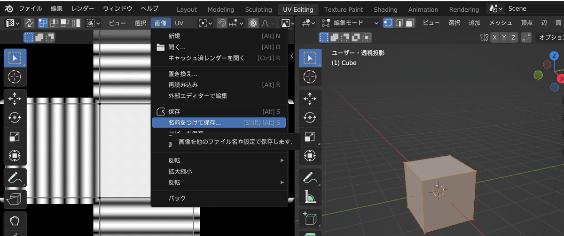Image resolution: width=564 pixels, height=236 pixels.
Task: Select the 3D viewport transform tool
Action: pos(310,155)
